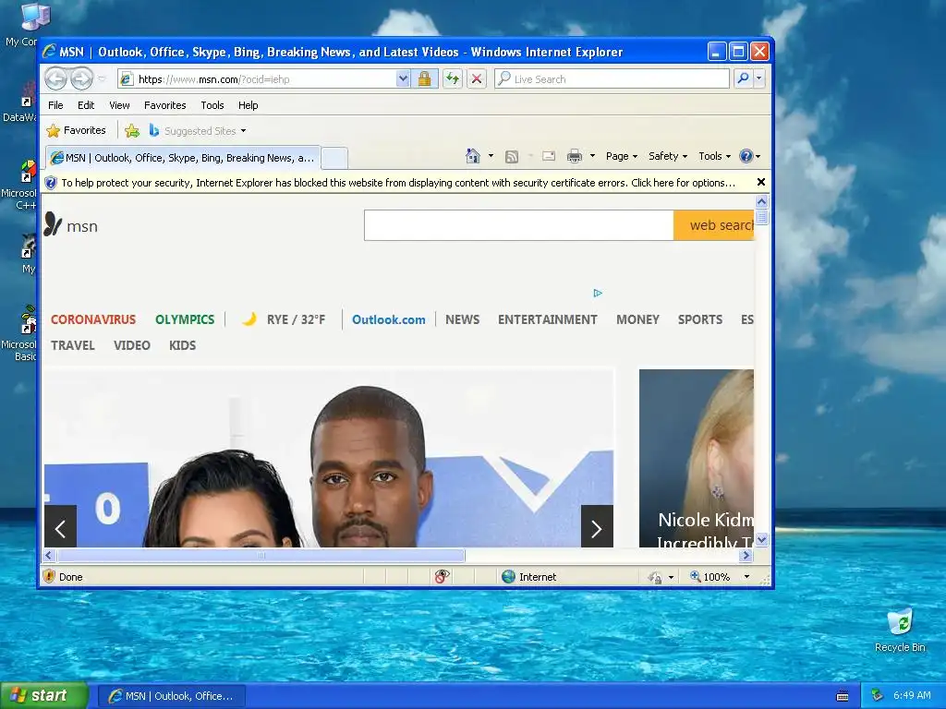Image resolution: width=946 pixels, height=709 pixels.
Task: Click the MSN web search text box
Action: (x=519, y=225)
